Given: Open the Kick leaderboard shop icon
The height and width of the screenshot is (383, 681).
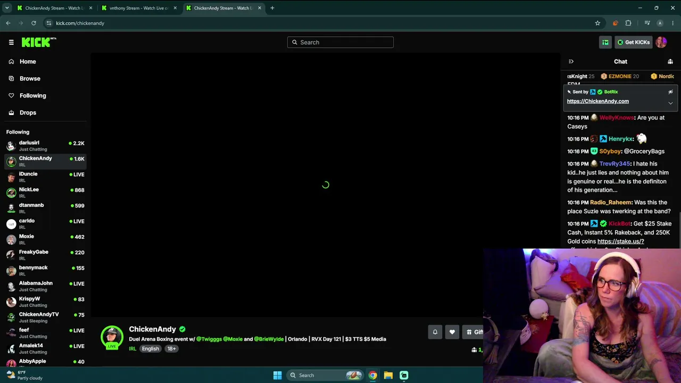Looking at the screenshot, I should coord(605,43).
